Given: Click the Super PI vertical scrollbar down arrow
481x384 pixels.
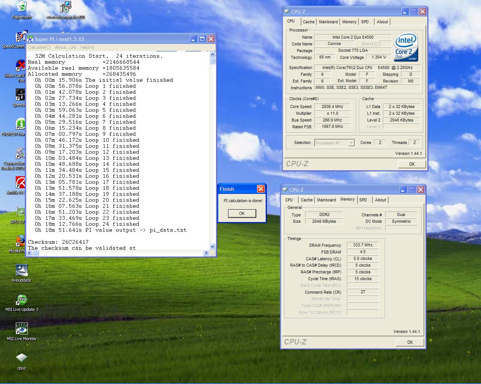Looking at the screenshot, I should [x=213, y=246].
